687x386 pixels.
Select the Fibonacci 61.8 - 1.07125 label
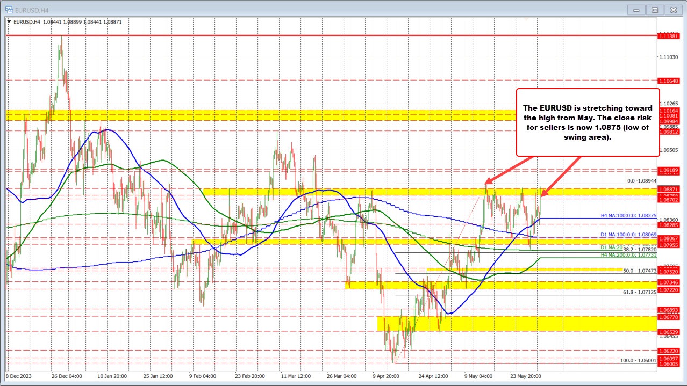[x=640, y=292]
